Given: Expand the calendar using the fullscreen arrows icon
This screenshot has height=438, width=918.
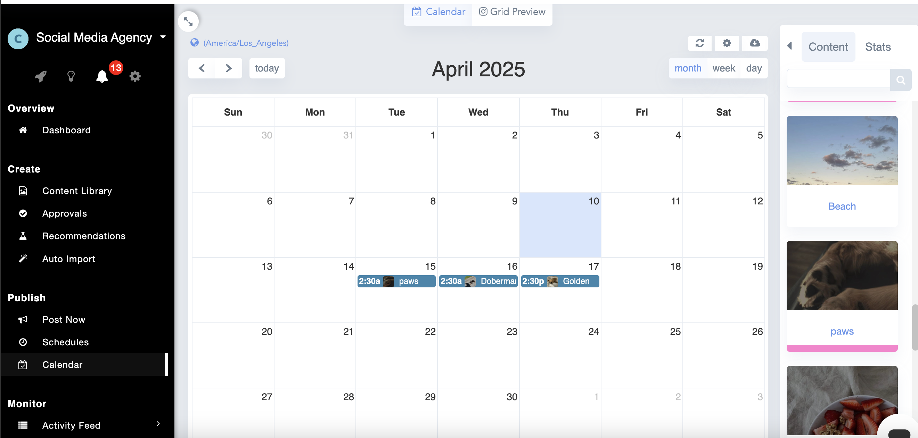Looking at the screenshot, I should point(189,21).
